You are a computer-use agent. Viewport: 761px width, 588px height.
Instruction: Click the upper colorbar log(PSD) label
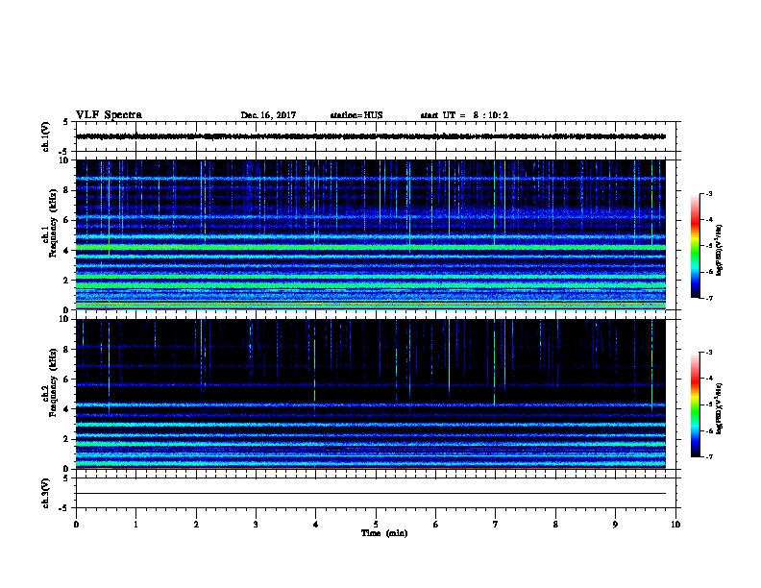(720, 250)
